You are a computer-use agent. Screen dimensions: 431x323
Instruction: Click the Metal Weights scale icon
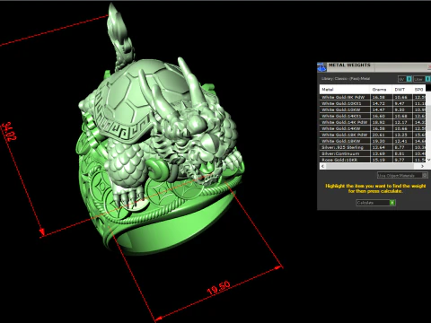click(321, 67)
